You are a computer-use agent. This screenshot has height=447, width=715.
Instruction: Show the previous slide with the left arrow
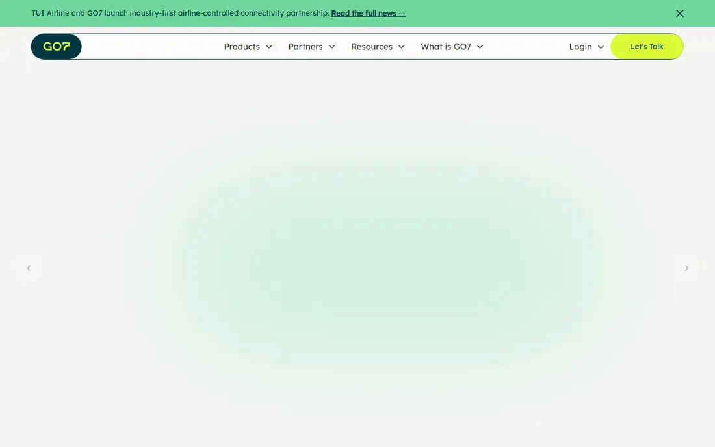tap(29, 268)
